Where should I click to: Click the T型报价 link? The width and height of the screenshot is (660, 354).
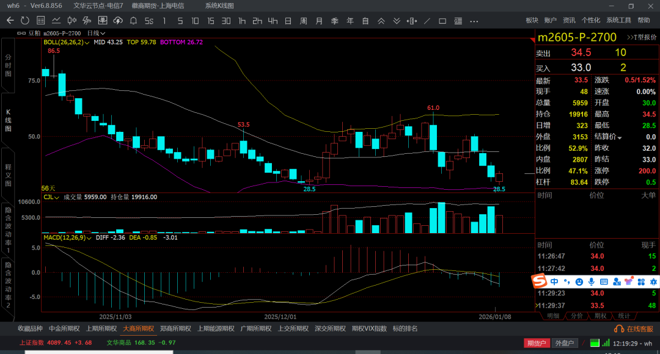[x=642, y=37]
